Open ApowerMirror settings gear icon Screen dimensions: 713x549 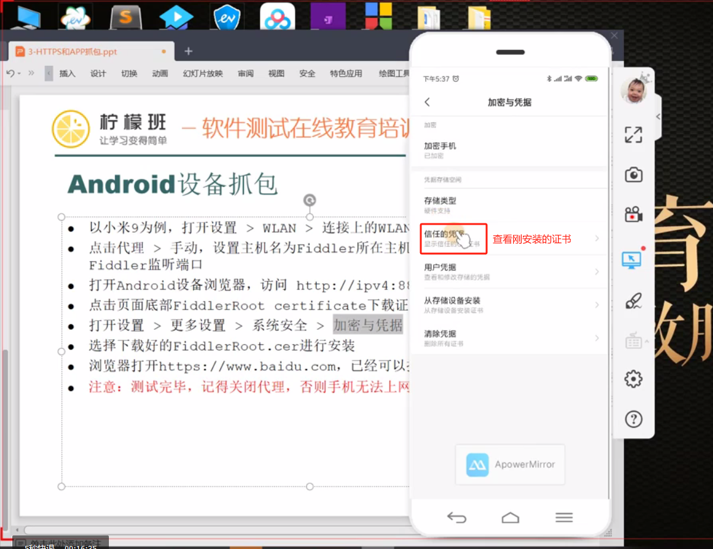633,379
